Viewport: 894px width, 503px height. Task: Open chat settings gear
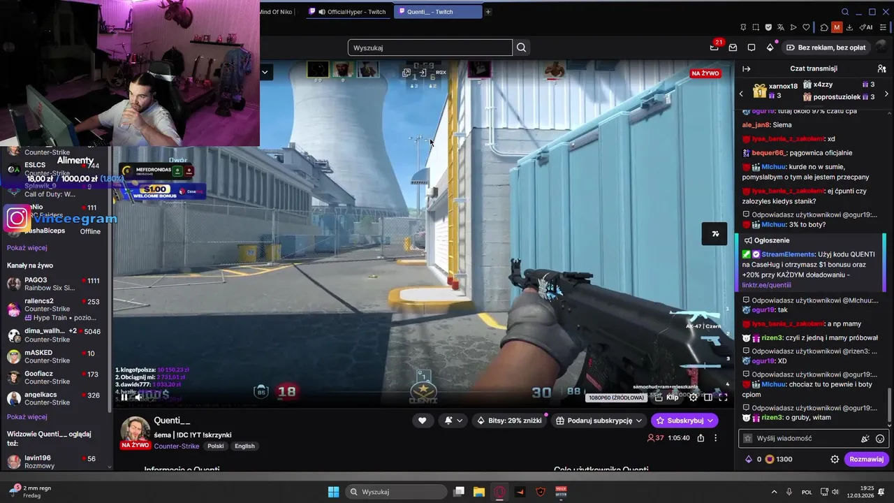pos(835,459)
